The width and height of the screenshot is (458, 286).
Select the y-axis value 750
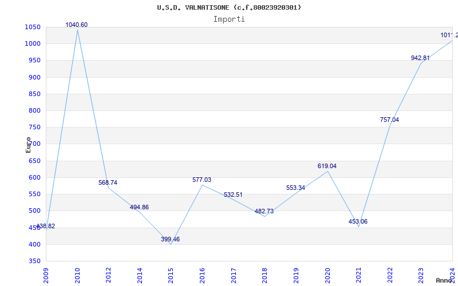[x=34, y=127]
